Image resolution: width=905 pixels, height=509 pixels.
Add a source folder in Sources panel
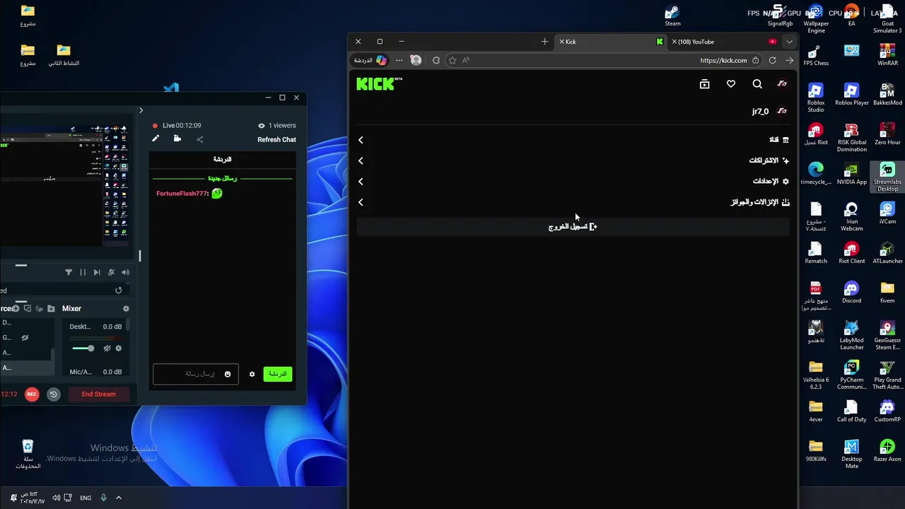point(51,309)
